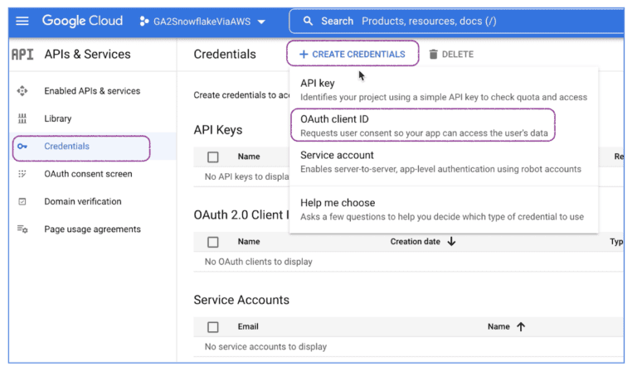Click the API Keys section heading

pos(218,130)
